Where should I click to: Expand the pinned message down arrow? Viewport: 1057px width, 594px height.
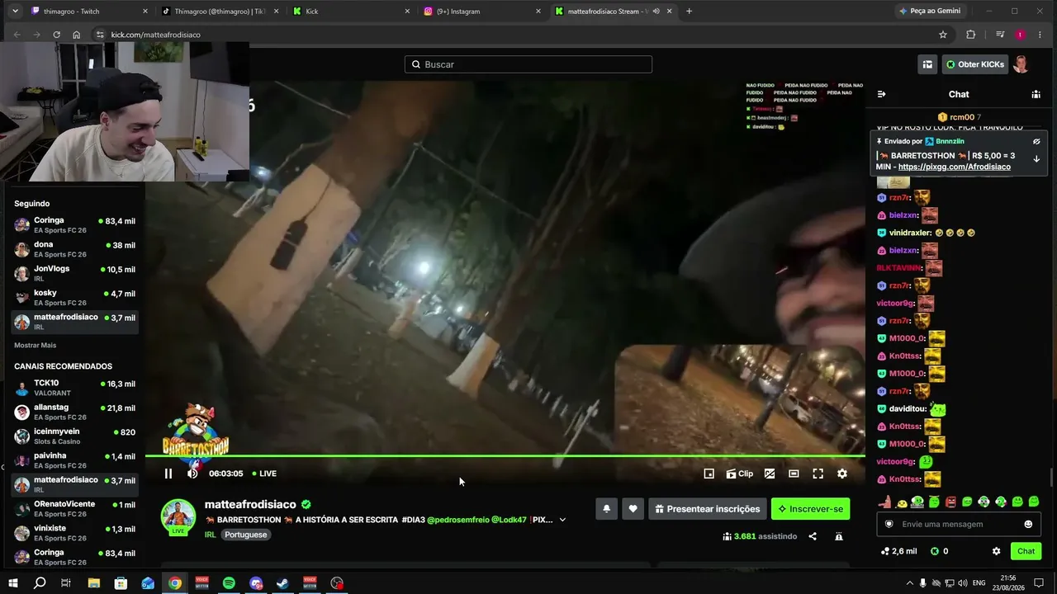pyautogui.click(x=1036, y=159)
